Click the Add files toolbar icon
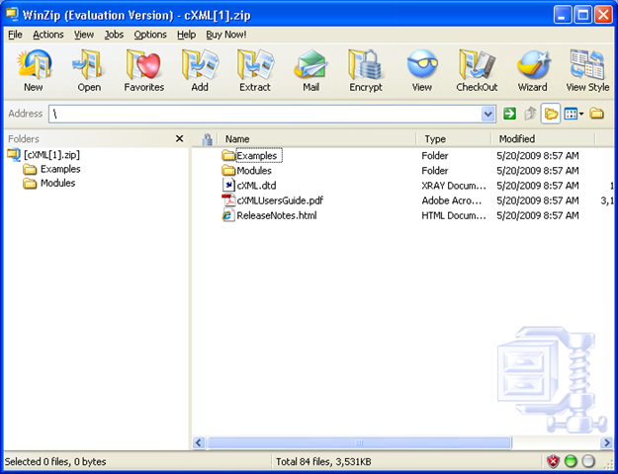This screenshot has width=618, height=474. [x=200, y=70]
